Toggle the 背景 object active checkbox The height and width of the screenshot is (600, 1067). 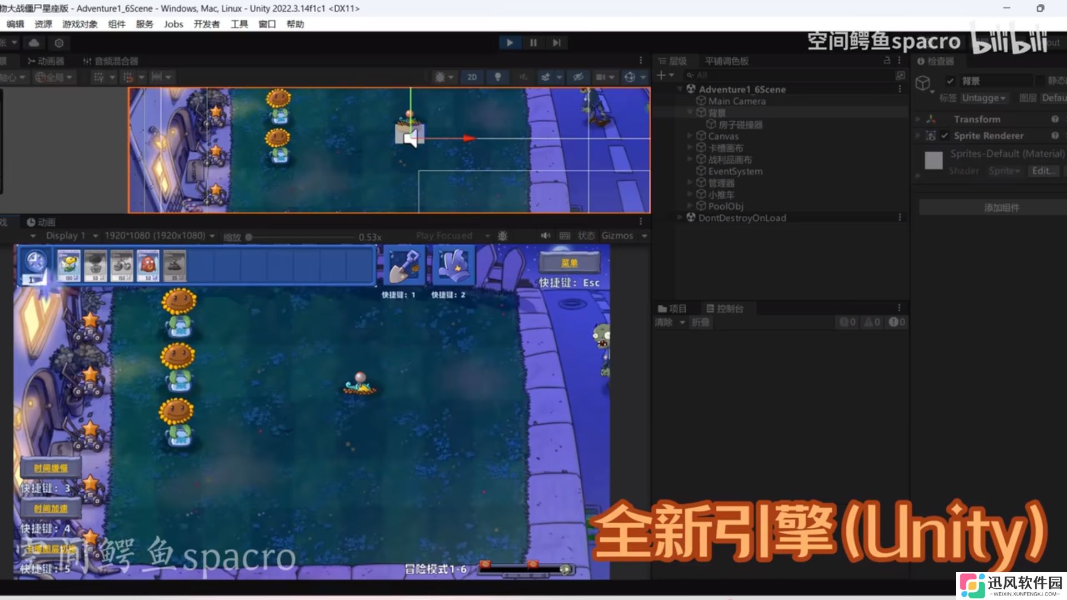click(950, 81)
